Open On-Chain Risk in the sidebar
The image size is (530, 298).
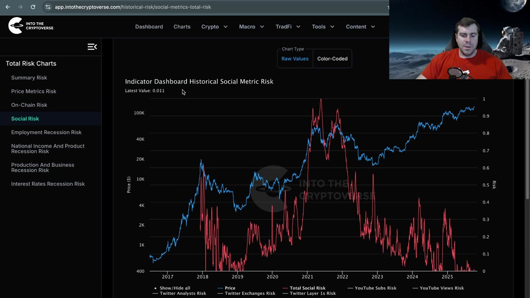tap(29, 105)
